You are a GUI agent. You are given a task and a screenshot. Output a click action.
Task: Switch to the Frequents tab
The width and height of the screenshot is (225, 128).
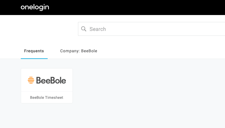[34, 51]
